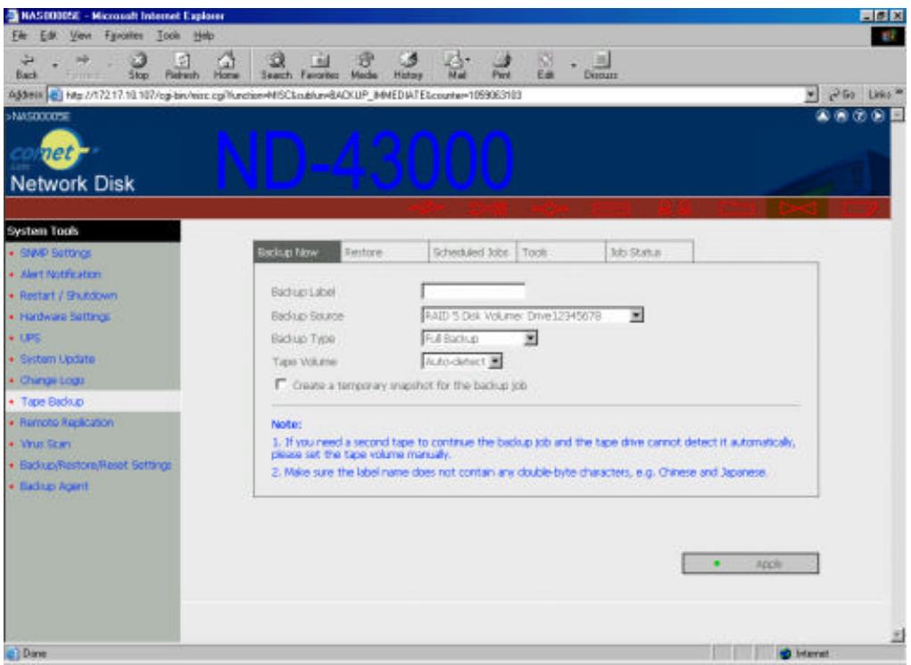Open the SNMP Settings link
Viewport: 911px width, 665px height.
click(x=56, y=253)
